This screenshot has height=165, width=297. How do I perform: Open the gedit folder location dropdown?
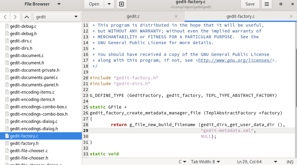click(x=57, y=17)
